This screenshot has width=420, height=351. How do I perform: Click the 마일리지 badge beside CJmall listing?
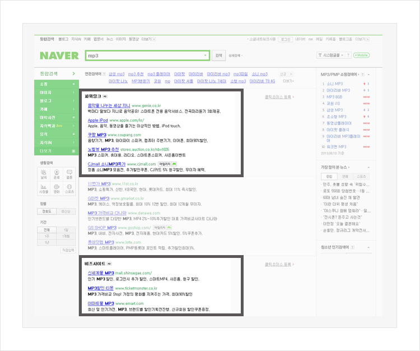click(x=167, y=164)
